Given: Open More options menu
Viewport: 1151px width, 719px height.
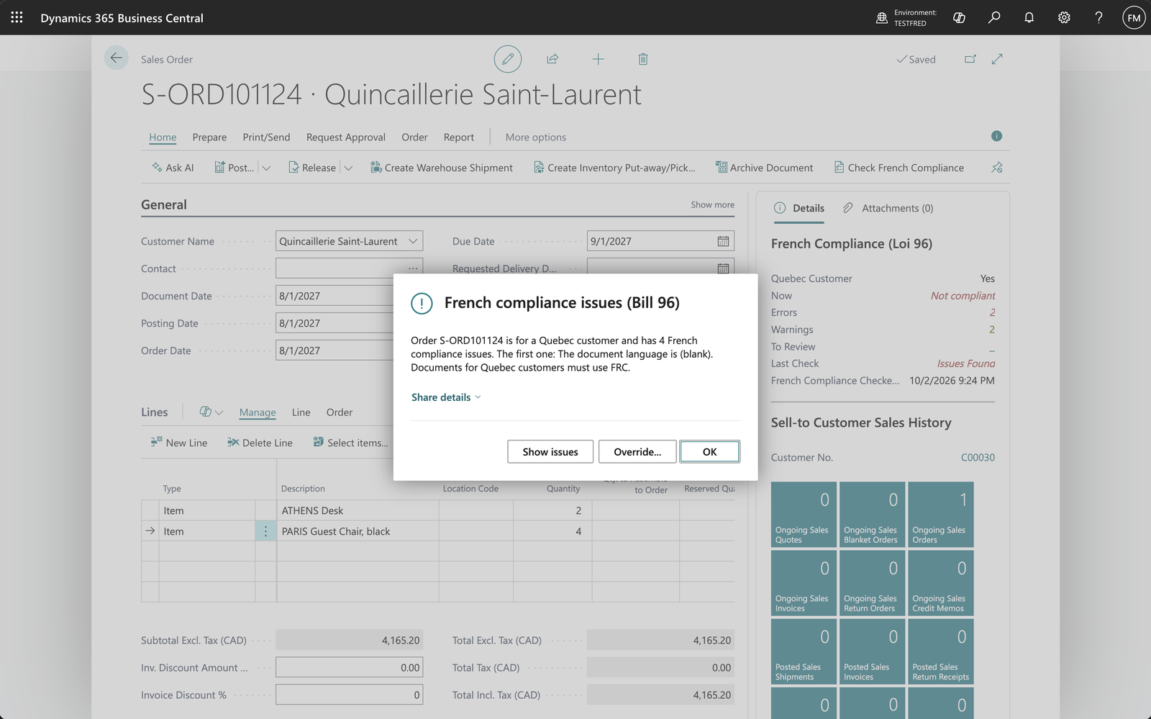Looking at the screenshot, I should [x=535, y=137].
